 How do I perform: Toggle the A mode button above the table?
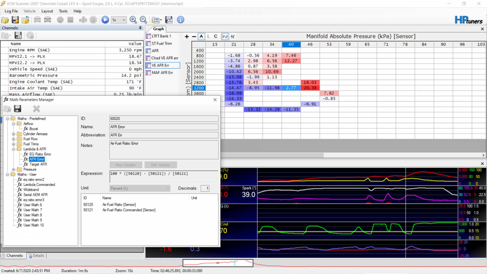click(x=201, y=37)
